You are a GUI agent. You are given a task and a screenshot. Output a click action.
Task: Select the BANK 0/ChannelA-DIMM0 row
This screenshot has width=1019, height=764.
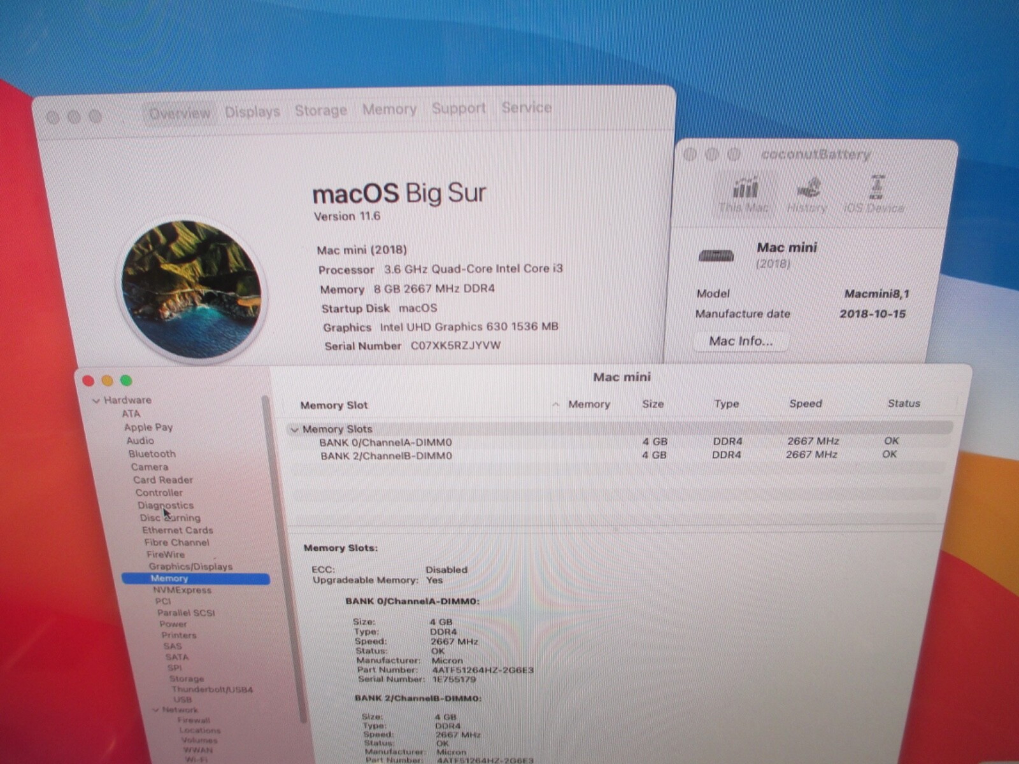(x=618, y=442)
